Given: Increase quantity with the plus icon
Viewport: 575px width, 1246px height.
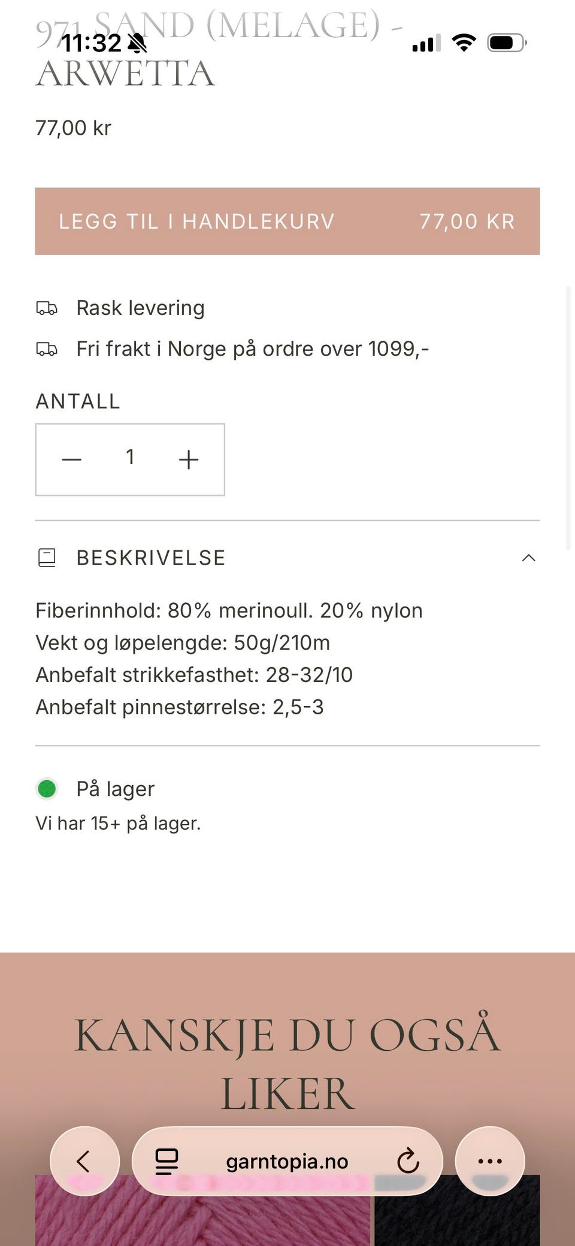Looking at the screenshot, I should tap(188, 459).
